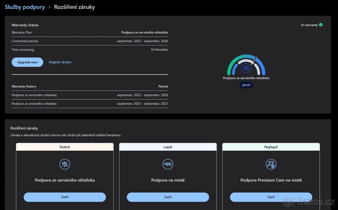Click the gauge needle on warranty meter
Viewport: 338px width, 210px height.
[x=254, y=60]
